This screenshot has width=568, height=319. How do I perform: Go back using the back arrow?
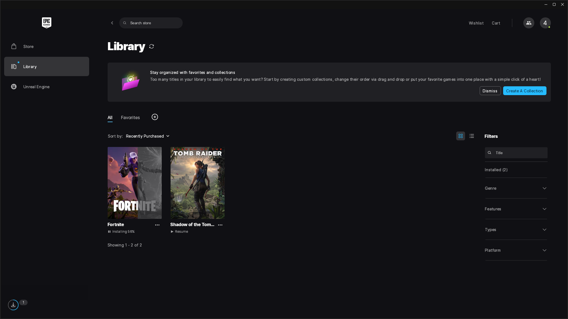click(x=112, y=23)
